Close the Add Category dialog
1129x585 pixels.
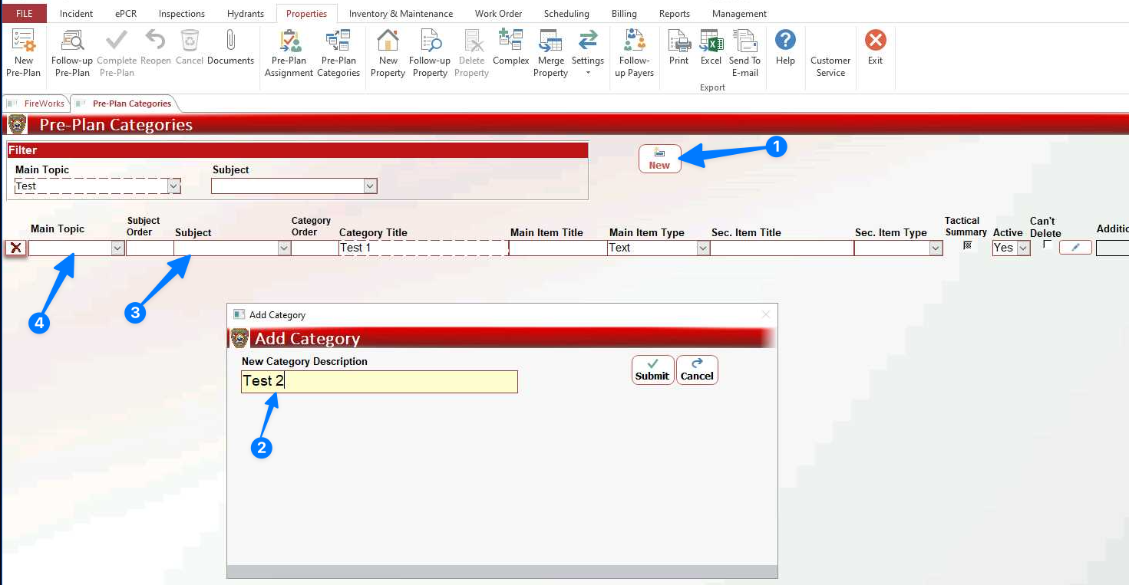click(765, 314)
